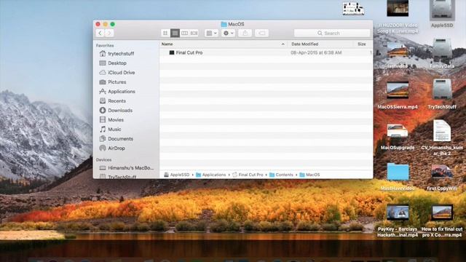This screenshot has width=466, height=262.
Task: Switch Finder to cover flow view
Action: tap(194, 33)
